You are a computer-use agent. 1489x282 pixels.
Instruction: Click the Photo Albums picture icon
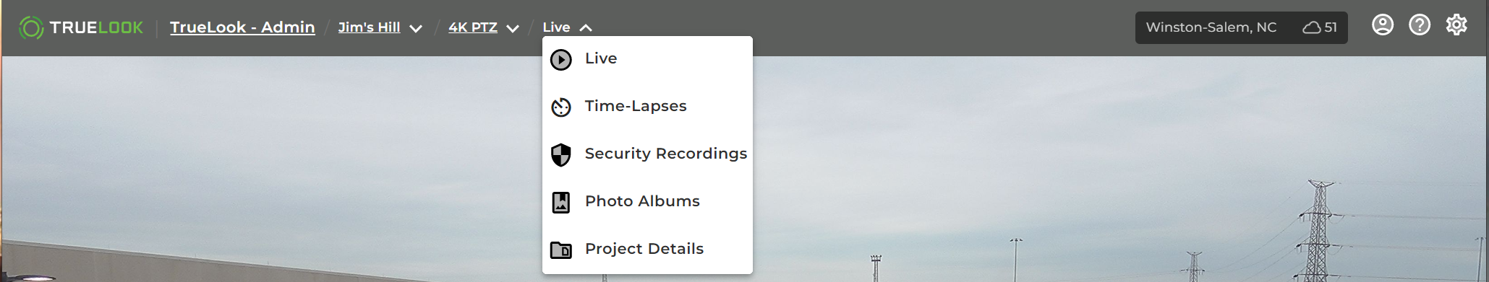561,202
